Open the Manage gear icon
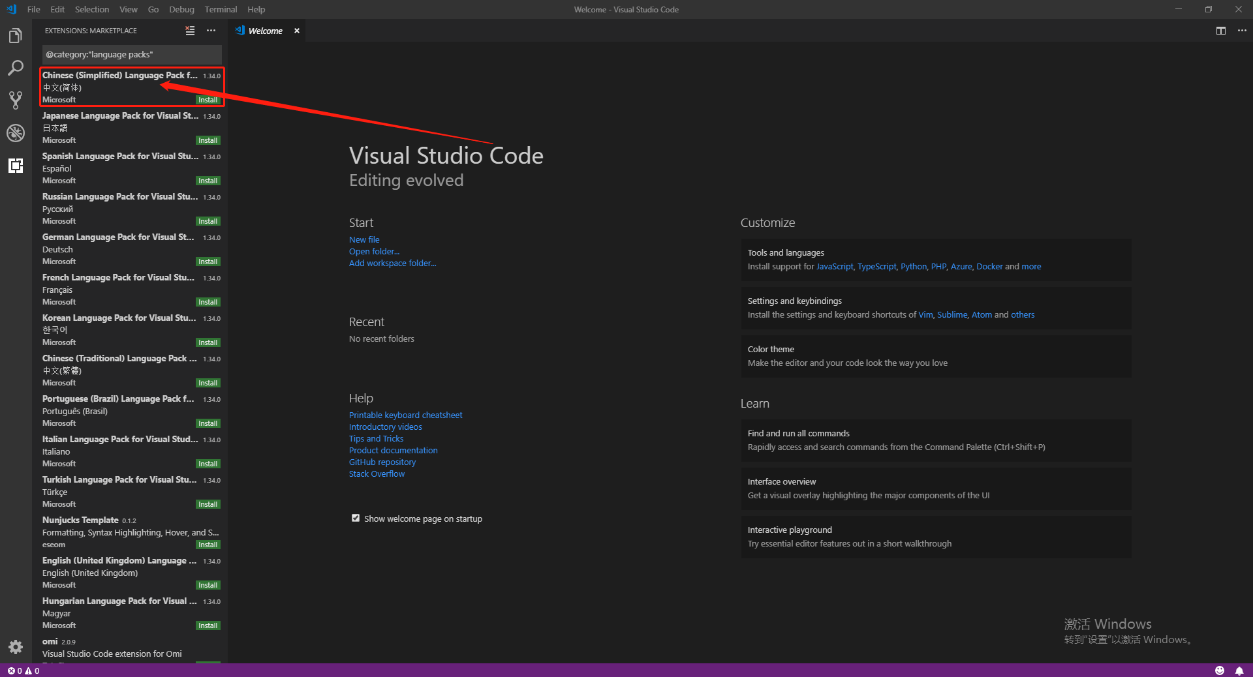Image resolution: width=1253 pixels, height=677 pixels. (x=16, y=647)
